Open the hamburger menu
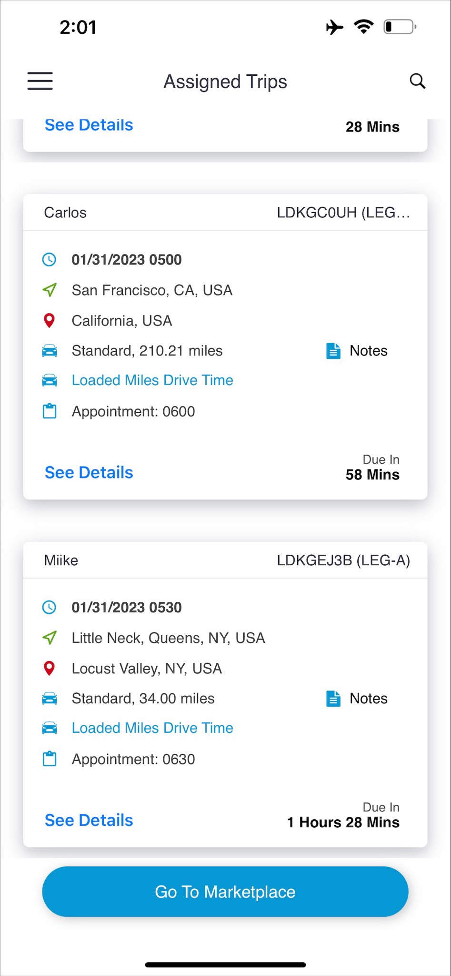Image resolution: width=451 pixels, height=976 pixels. pyautogui.click(x=40, y=81)
